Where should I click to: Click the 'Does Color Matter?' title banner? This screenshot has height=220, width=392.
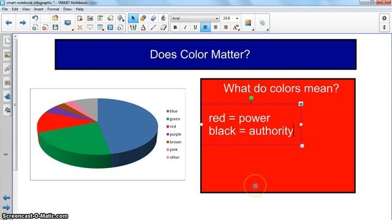206,54
